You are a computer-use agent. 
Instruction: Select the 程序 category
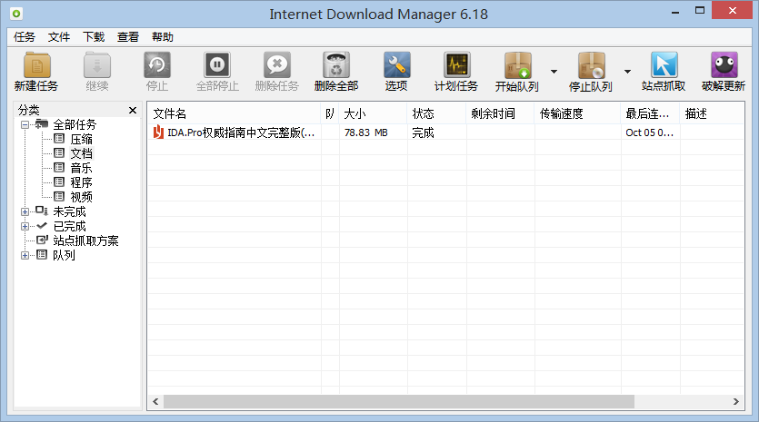(x=81, y=182)
